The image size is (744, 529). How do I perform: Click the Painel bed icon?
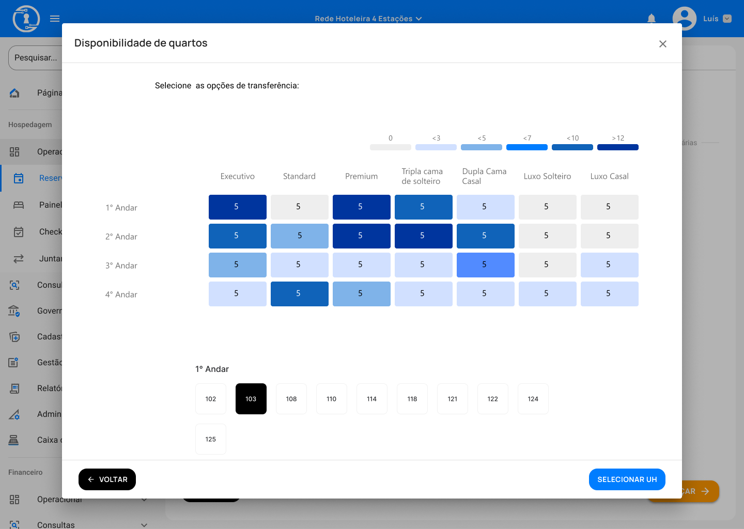coord(19,205)
